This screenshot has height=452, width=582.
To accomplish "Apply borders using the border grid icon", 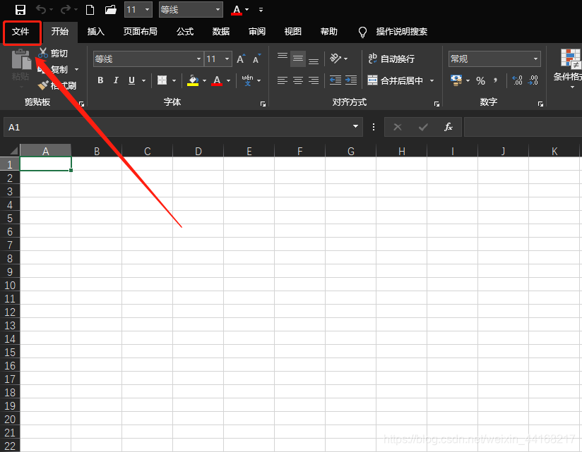I will (x=162, y=80).
